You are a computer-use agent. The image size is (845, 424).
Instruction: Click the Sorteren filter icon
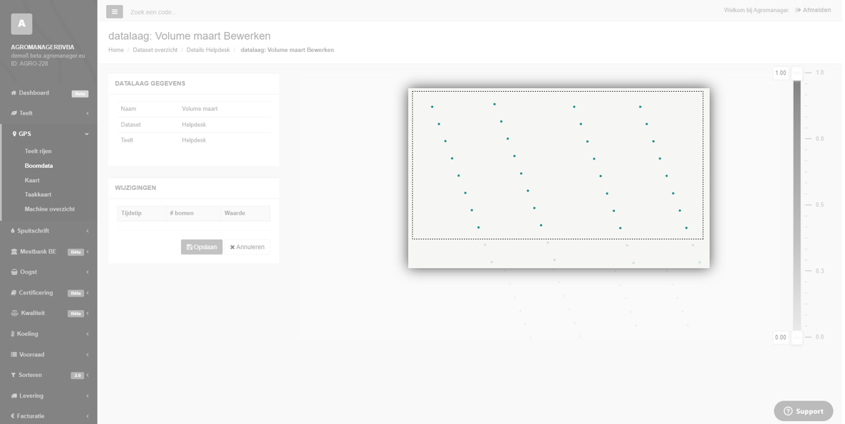[x=14, y=375]
